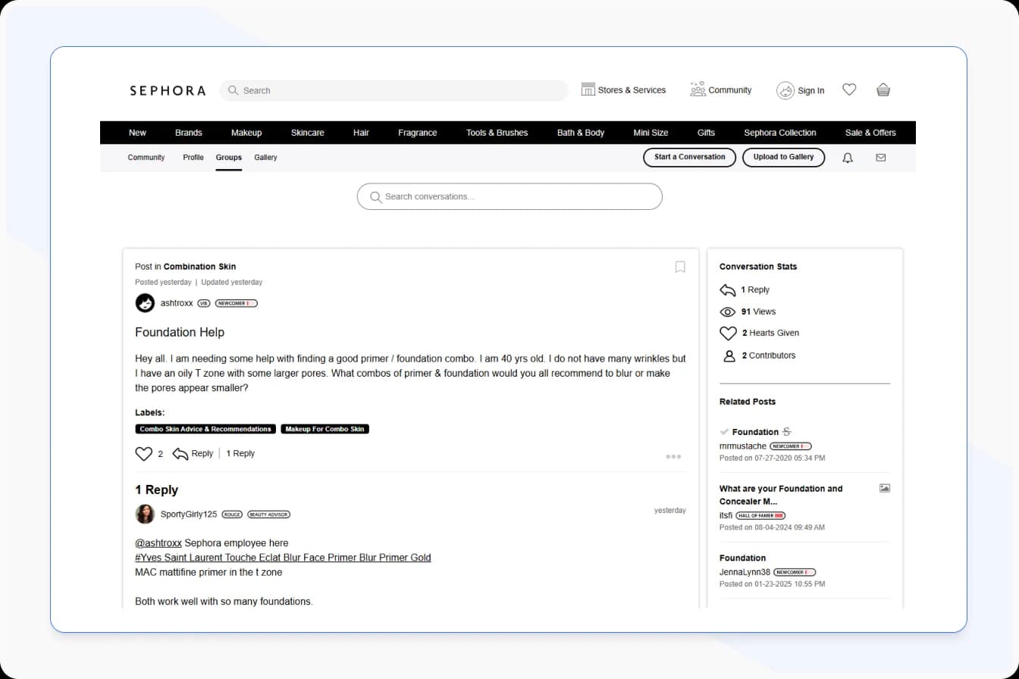Click the Loves heart icon in the header
The image size is (1019, 679).
[849, 89]
